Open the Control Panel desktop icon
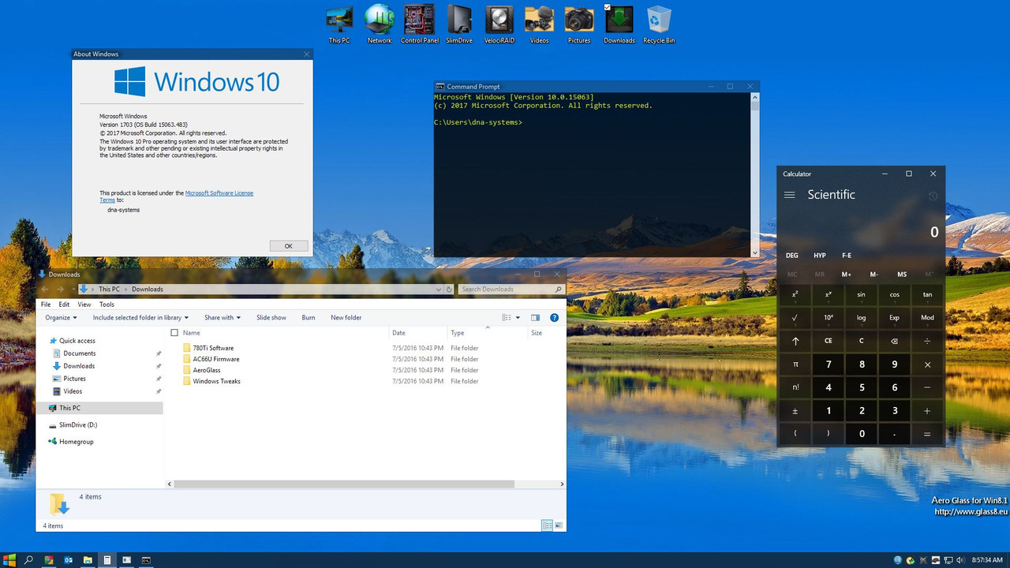The height and width of the screenshot is (568, 1010). pyautogui.click(x=420, y=24)
